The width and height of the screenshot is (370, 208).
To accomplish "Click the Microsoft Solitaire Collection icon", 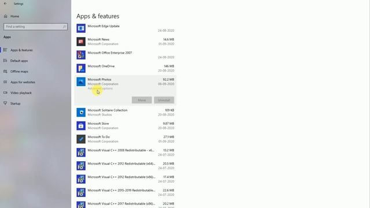I will pos(81,112).
